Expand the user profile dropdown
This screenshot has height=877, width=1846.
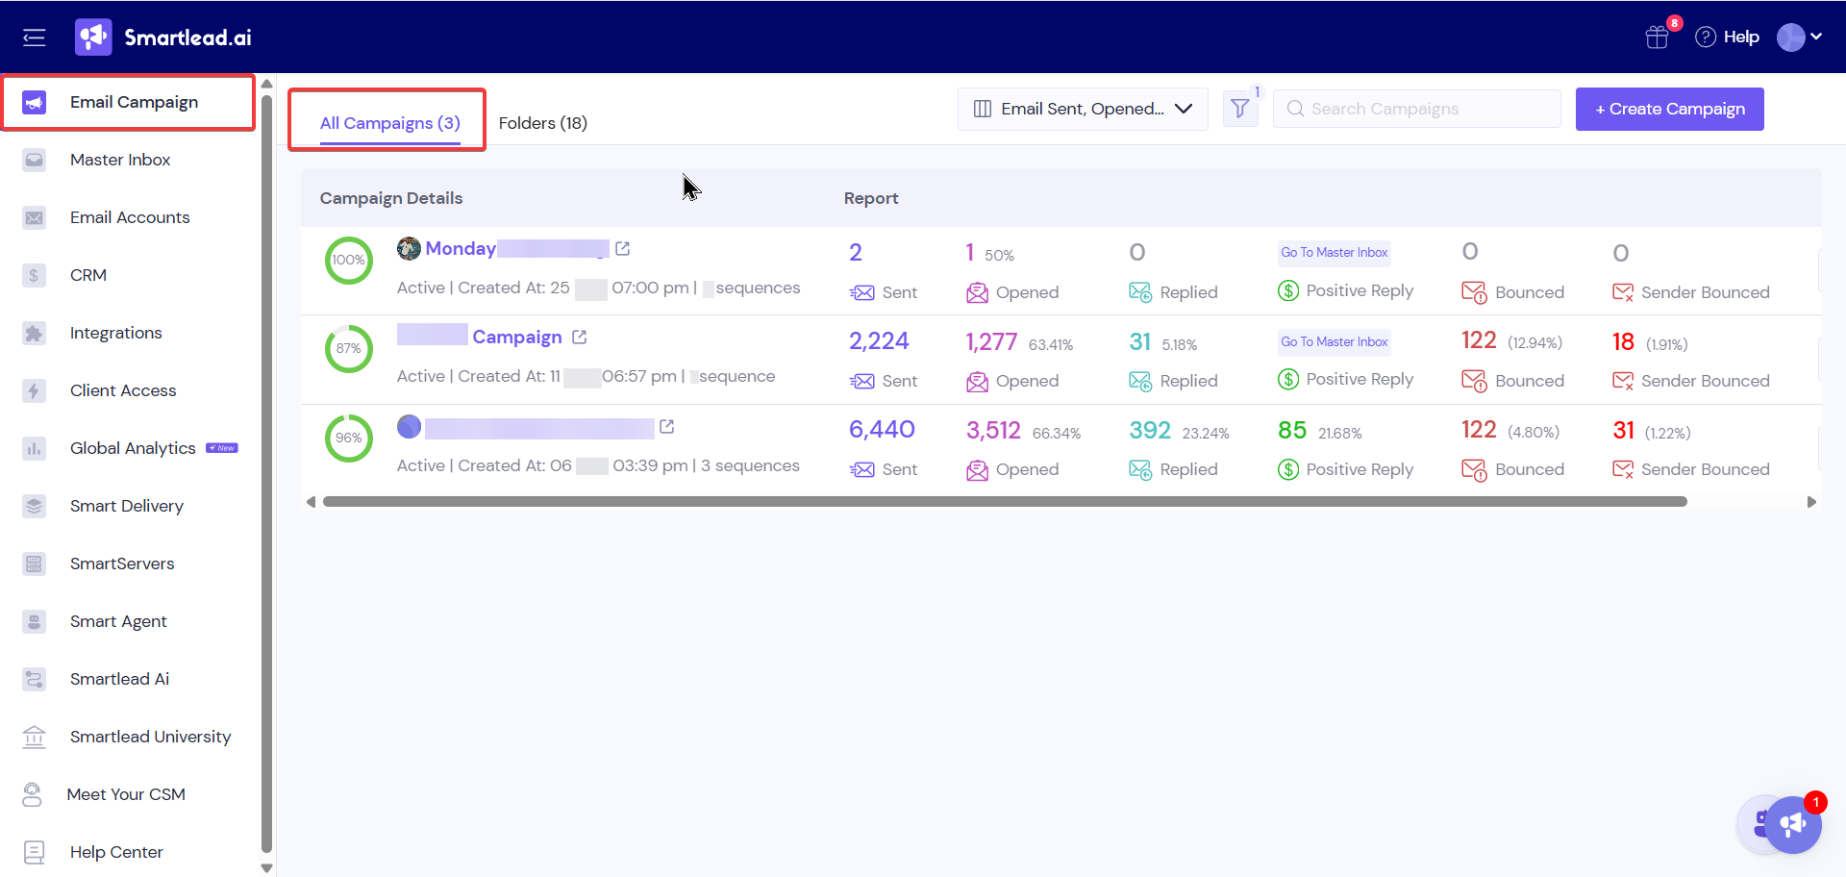(1800, 38)
